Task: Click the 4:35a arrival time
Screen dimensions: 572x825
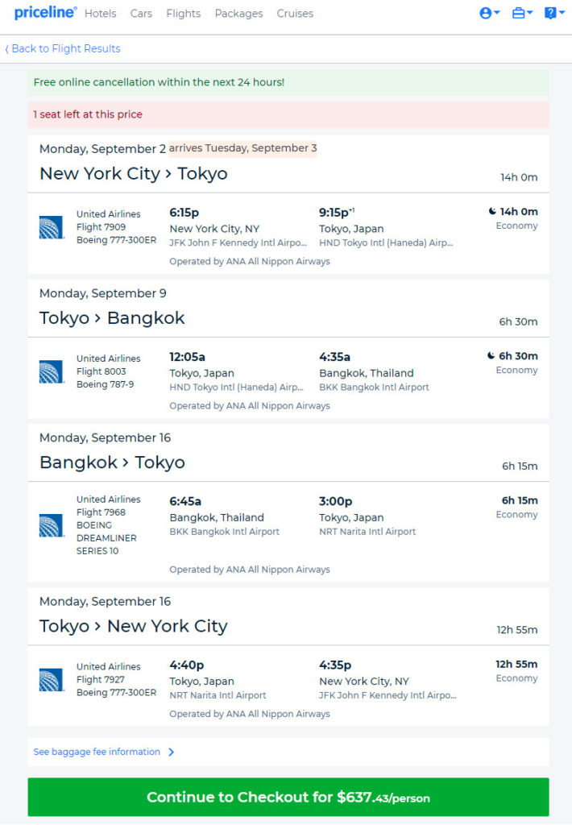Action: click(x=334, y=357)
